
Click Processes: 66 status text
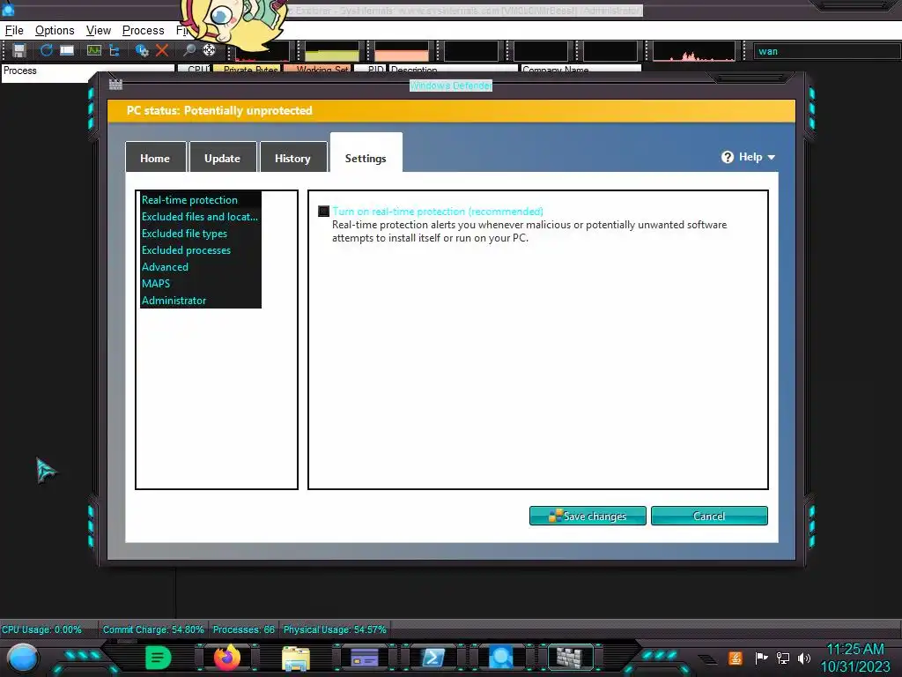244,629
